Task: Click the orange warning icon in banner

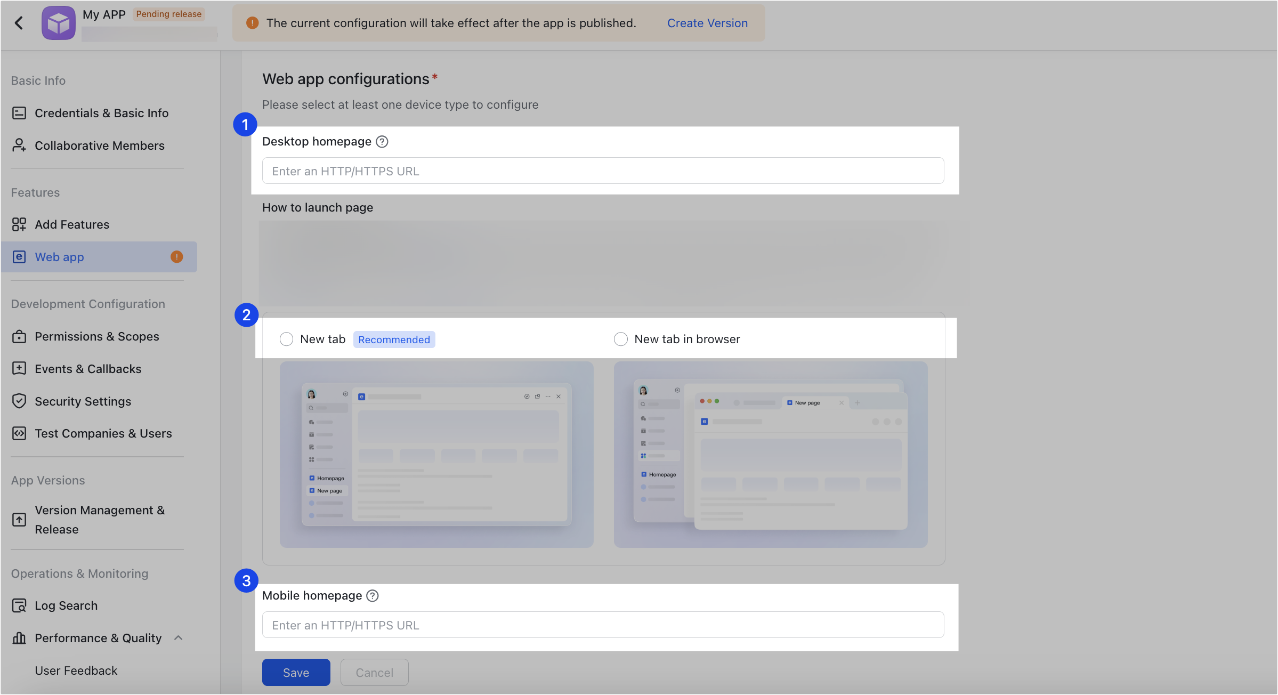Action: (x=253, y=23)
